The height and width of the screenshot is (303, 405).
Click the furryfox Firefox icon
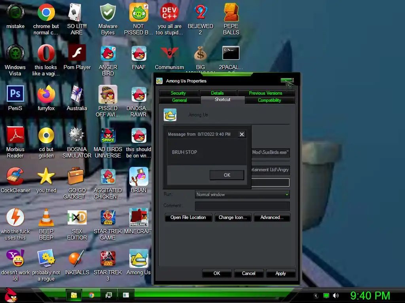point(46,94)
